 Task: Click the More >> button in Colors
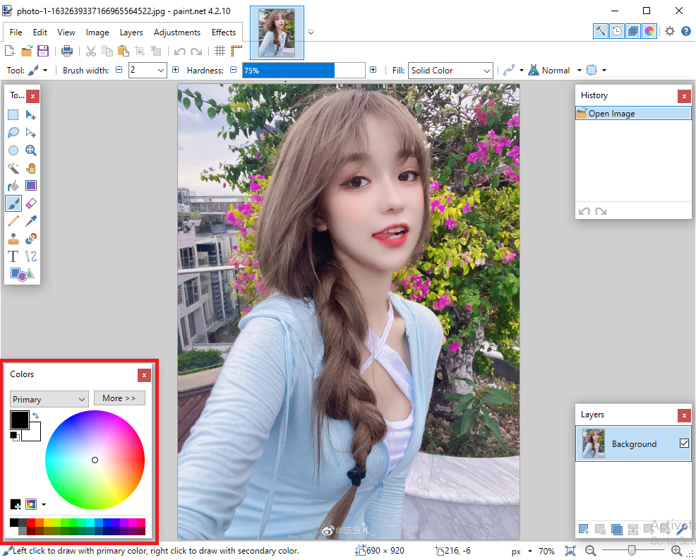(x=119, y=398)
